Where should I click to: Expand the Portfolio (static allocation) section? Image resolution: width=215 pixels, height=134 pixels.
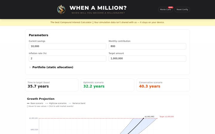point(53,67)
